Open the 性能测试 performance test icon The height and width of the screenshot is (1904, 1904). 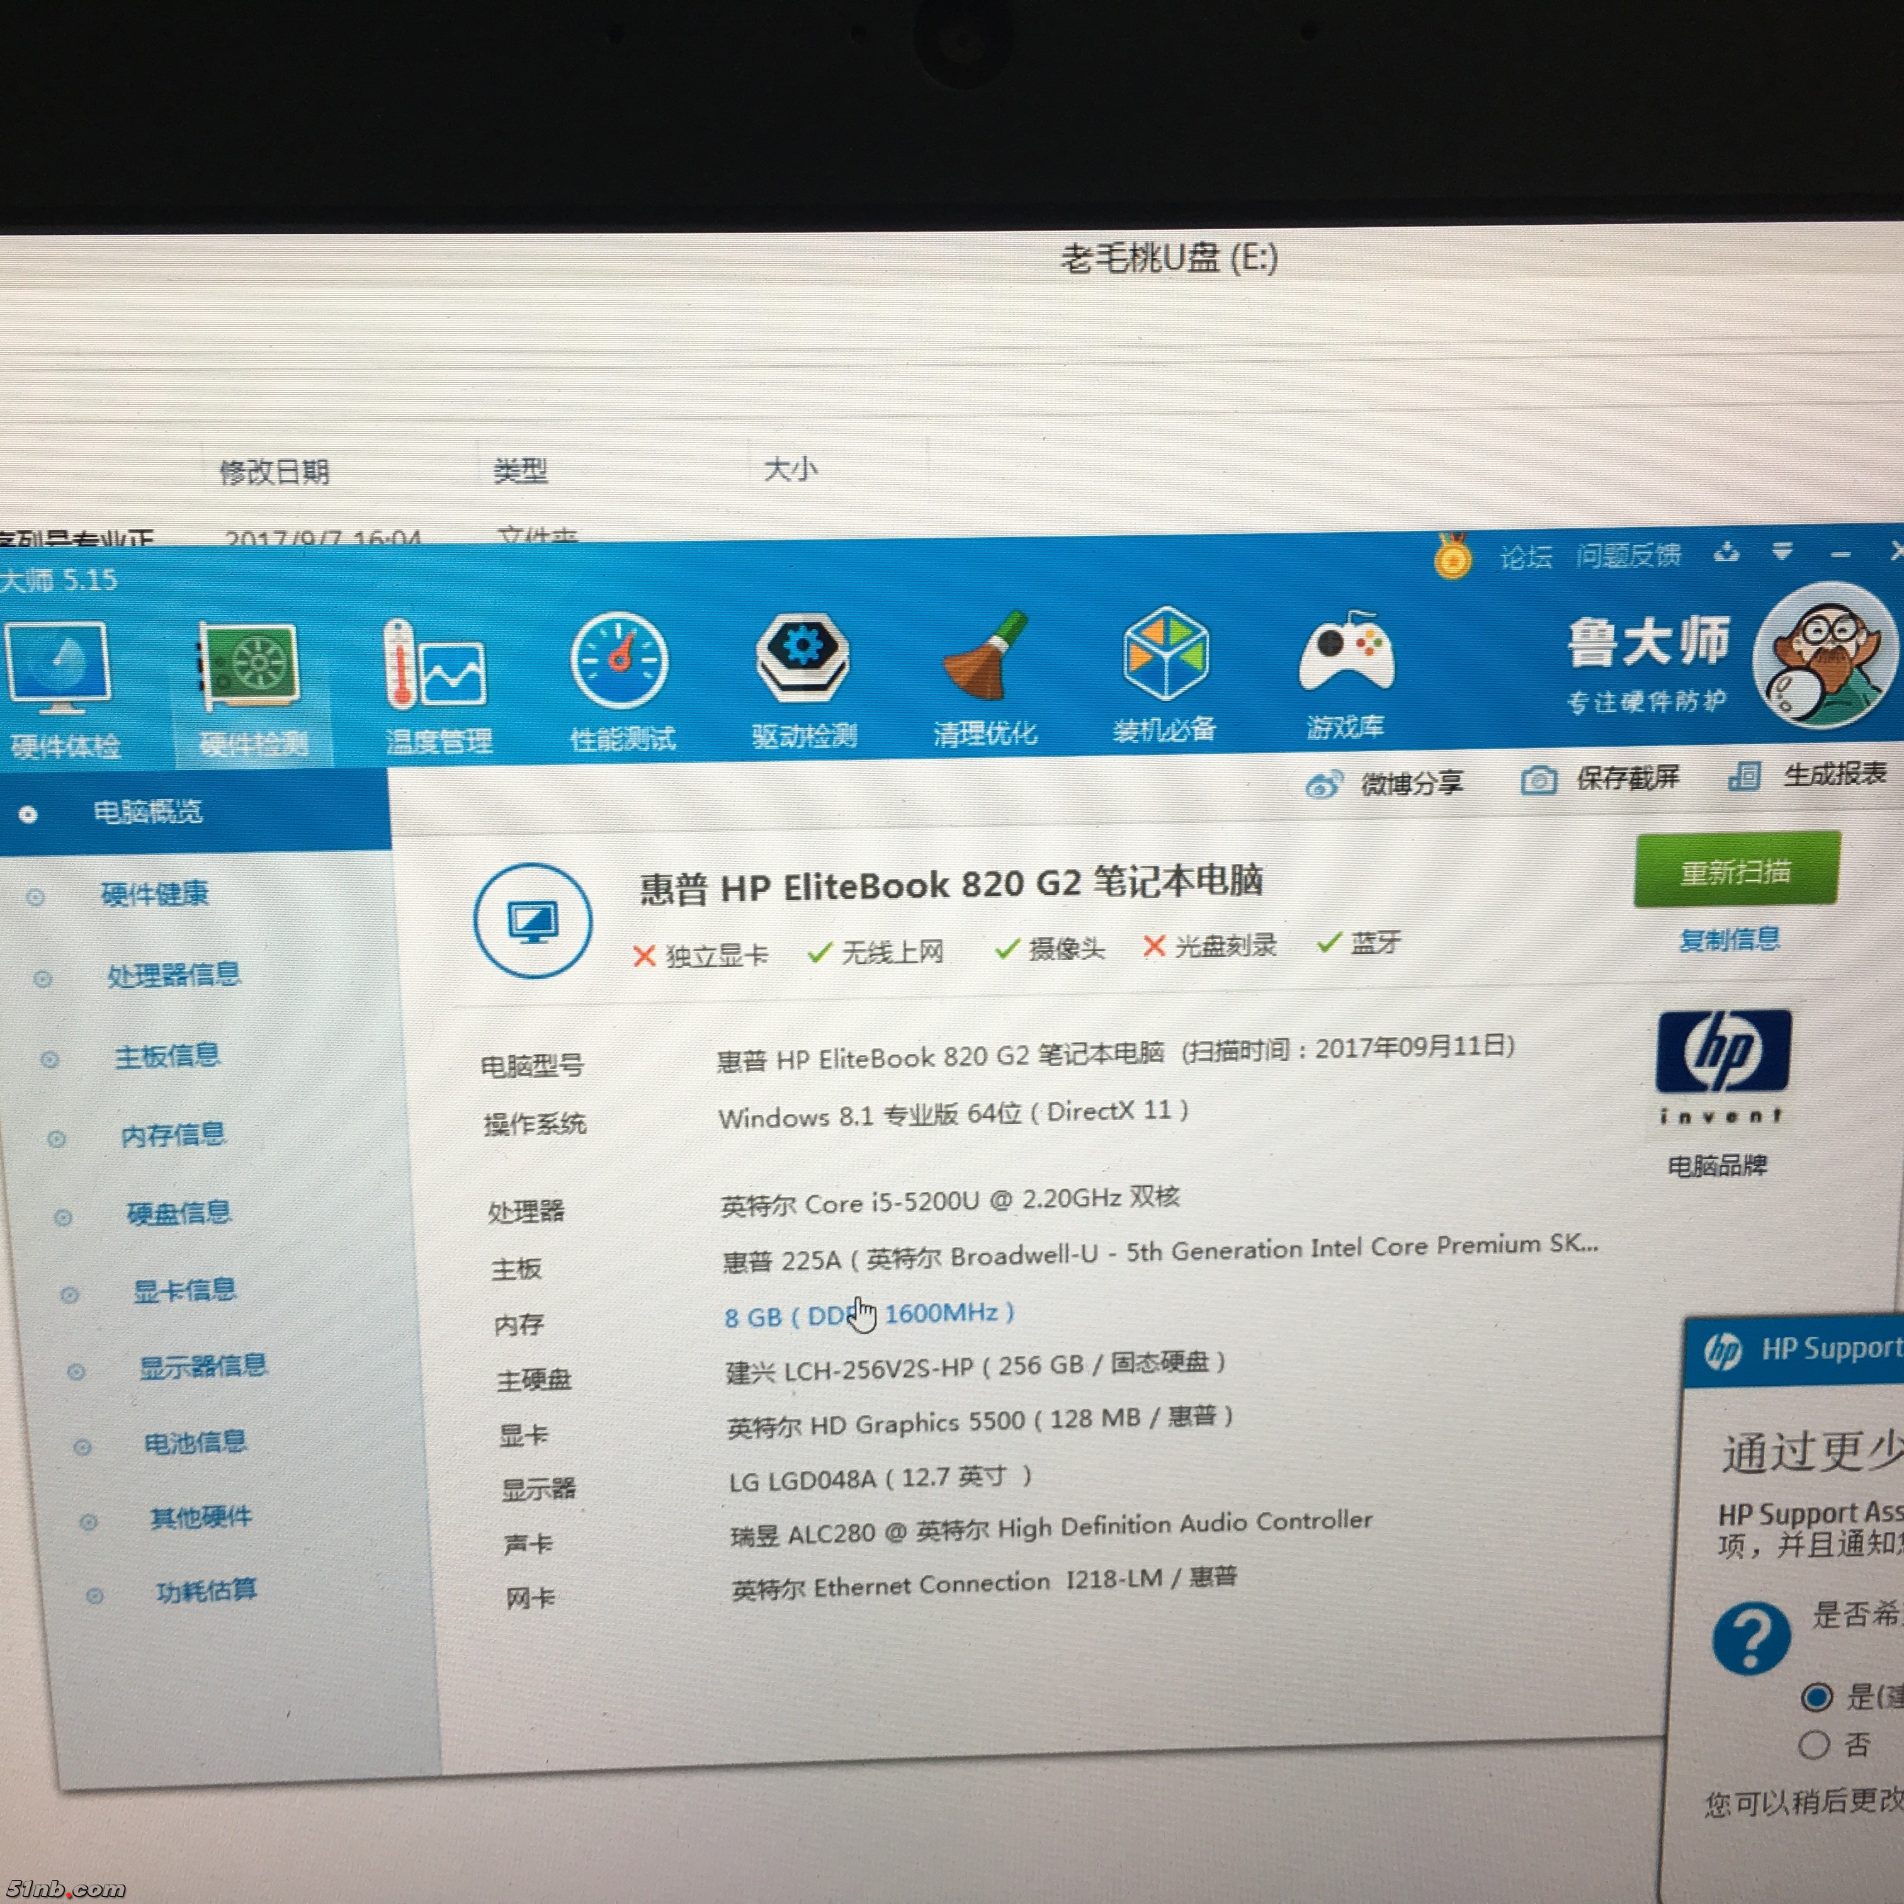pyautogui.click(x=620, y=660)
